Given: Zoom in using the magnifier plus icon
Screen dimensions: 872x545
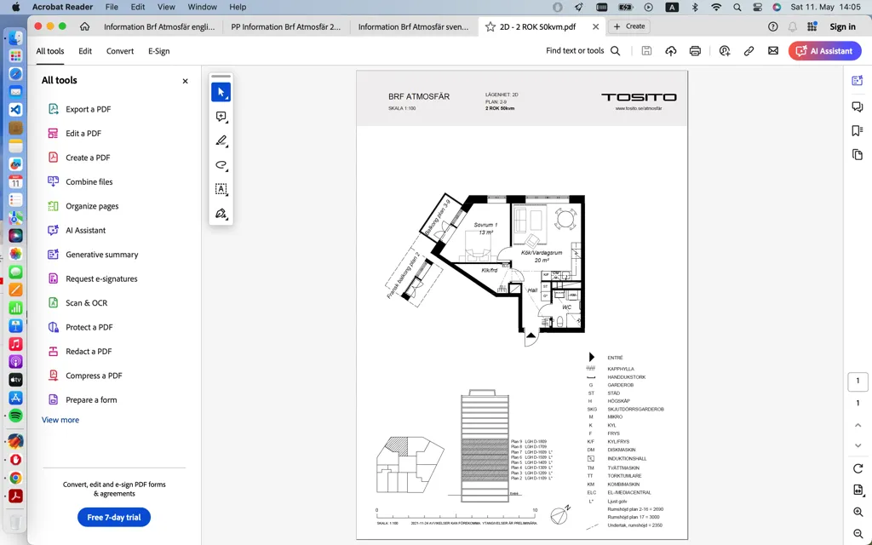Looking at the screenshot, I should (858, 512).
